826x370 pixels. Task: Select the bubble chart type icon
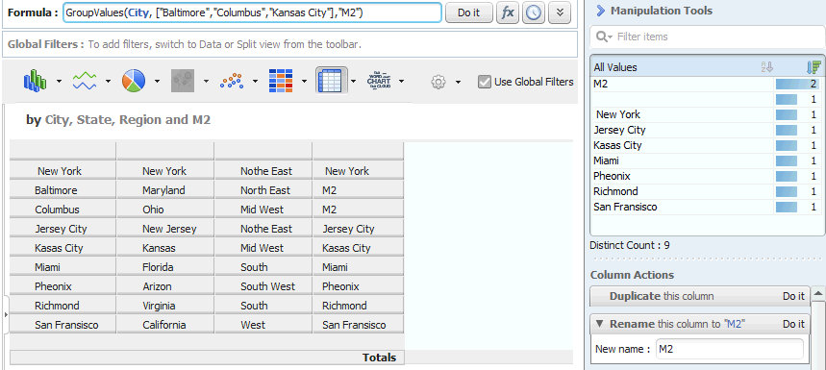tap(183, 81)
